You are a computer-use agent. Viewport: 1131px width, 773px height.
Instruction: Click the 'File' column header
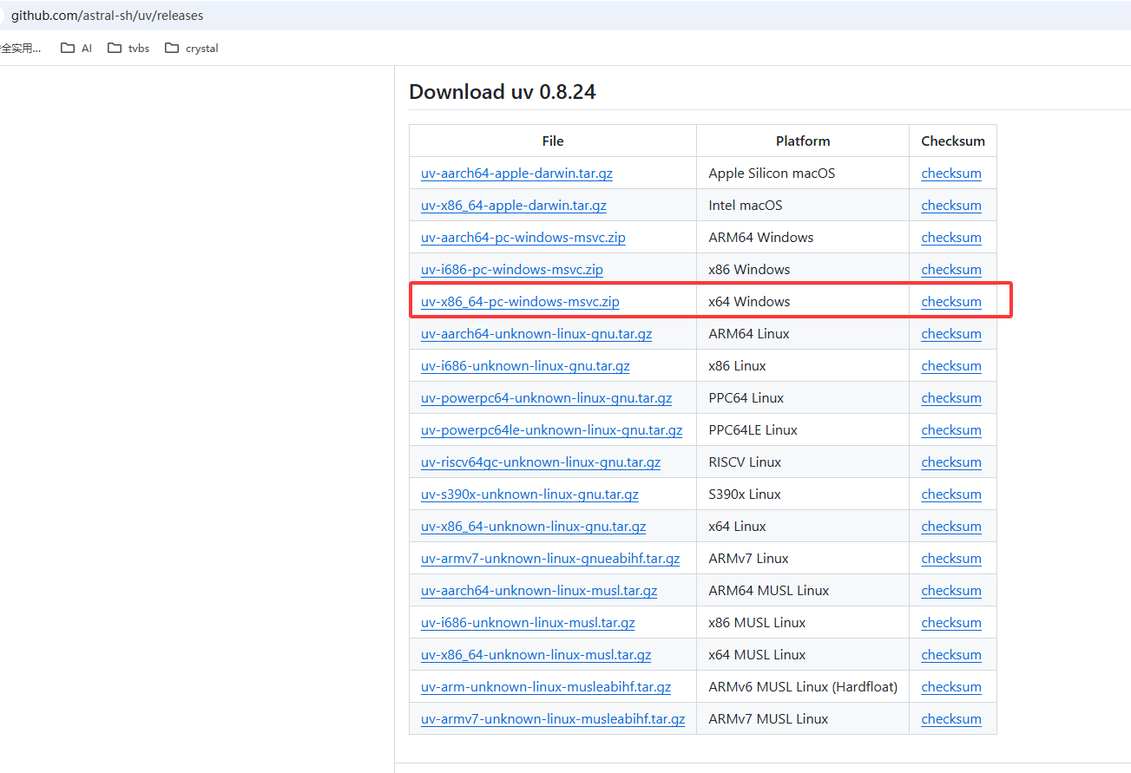(553, 141)
